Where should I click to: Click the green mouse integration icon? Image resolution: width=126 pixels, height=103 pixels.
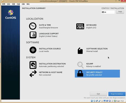click(x=115, y=101)
